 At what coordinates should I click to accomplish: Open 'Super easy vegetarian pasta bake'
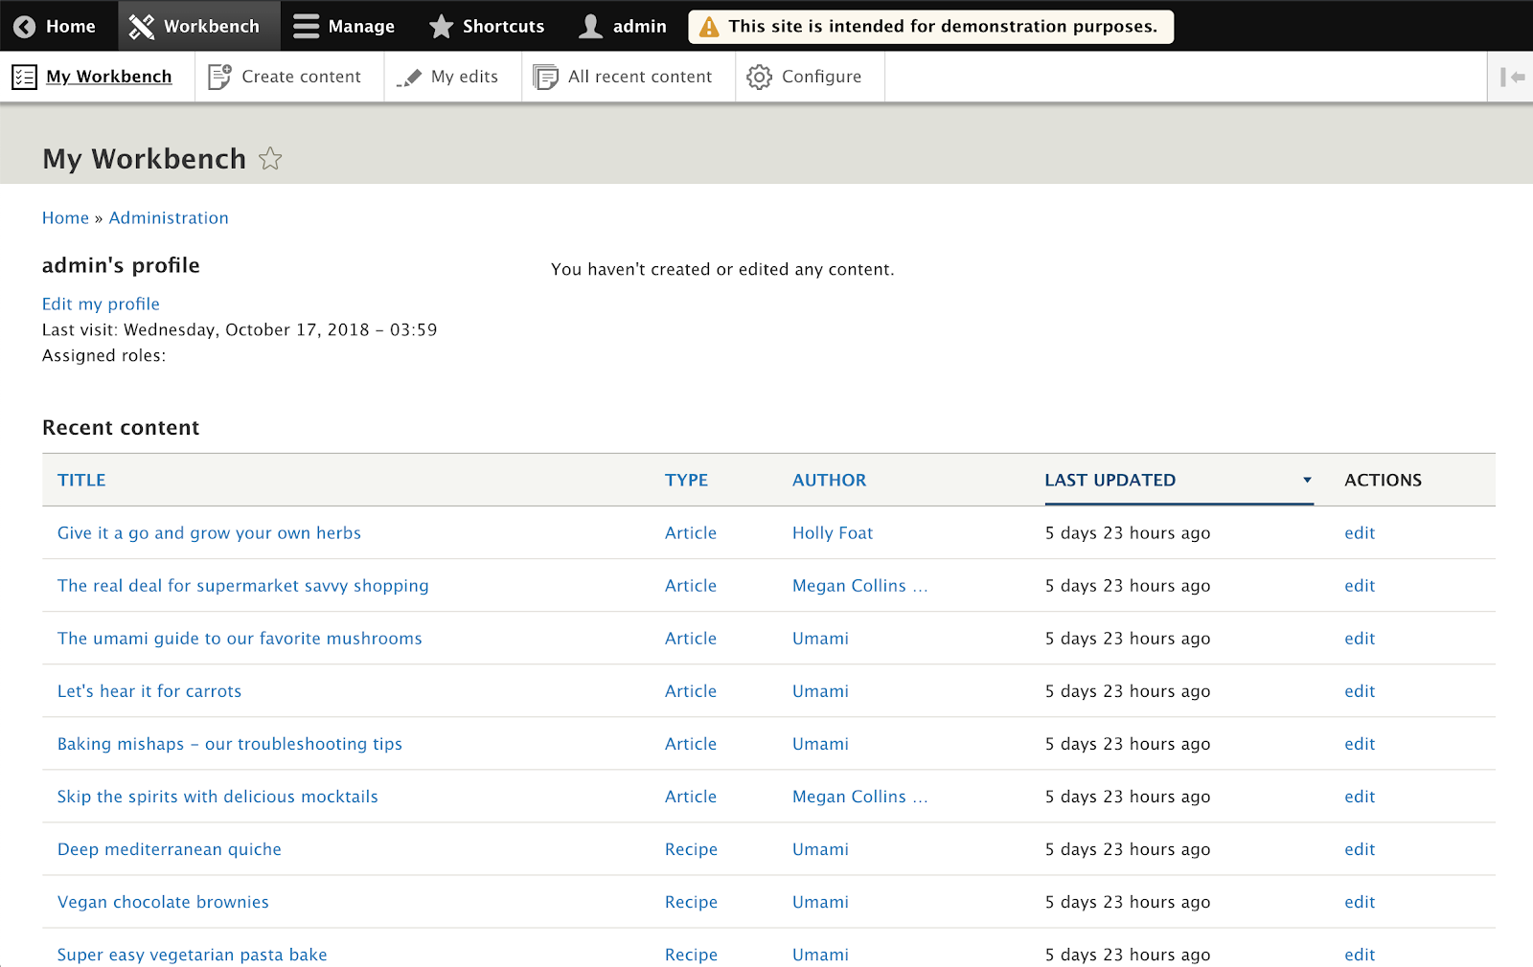click(x=192, y=955)
